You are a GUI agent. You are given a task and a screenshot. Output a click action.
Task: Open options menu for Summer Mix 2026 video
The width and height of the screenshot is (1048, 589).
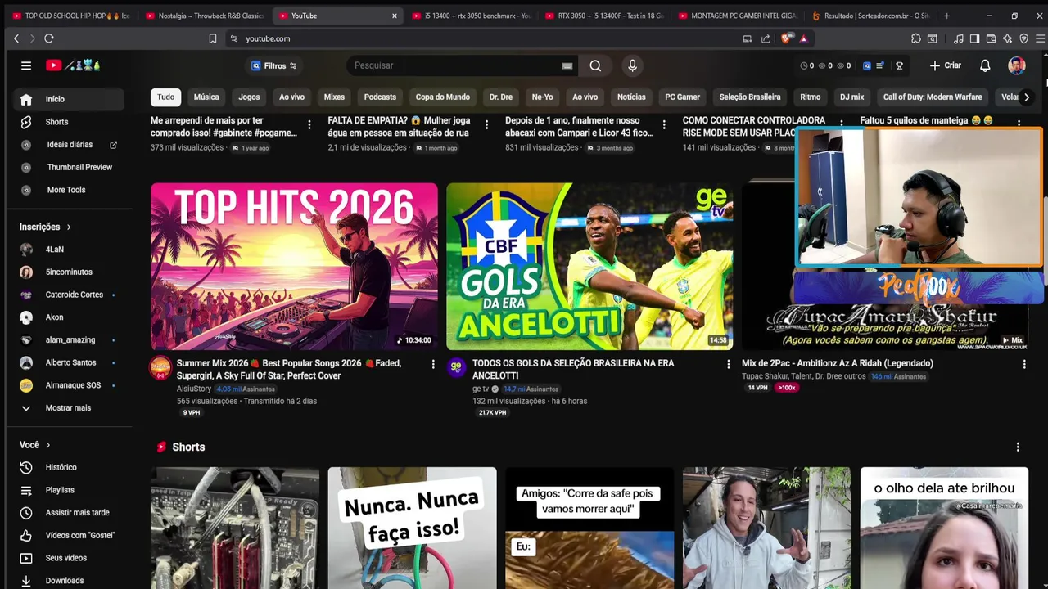[433, 364]
